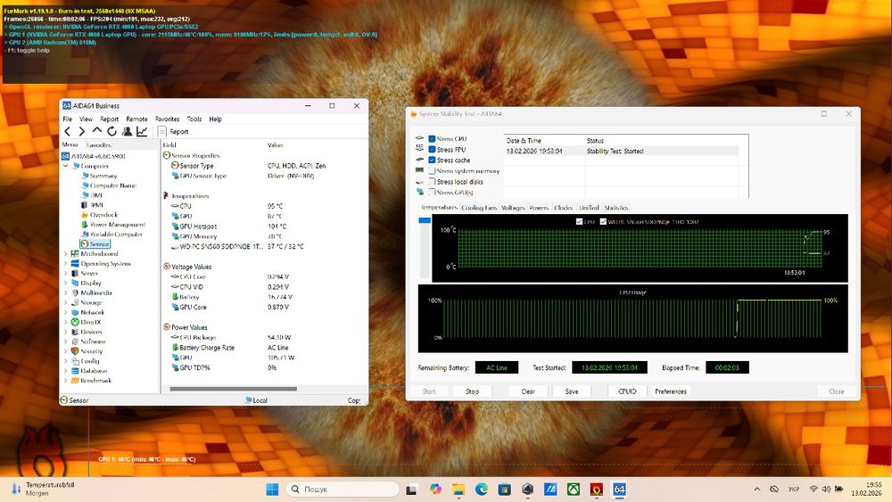The image size is (892, 502).
Task: Select the Power Management tree entry
Action: click(118, 224)
